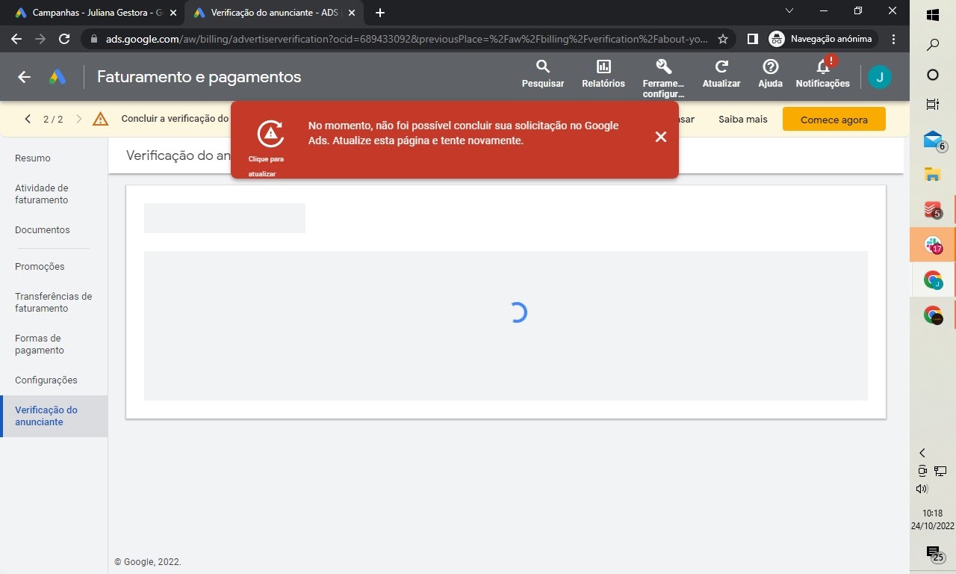Image resolution: width=956 pixels, height=574 pixels.
Task: Open Cortana circle in taskbar
Action: pos(933,75)
